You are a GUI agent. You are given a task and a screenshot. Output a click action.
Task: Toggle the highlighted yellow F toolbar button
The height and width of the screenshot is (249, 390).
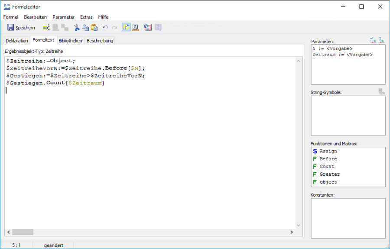pyautogui.click(x=126, y=27)
